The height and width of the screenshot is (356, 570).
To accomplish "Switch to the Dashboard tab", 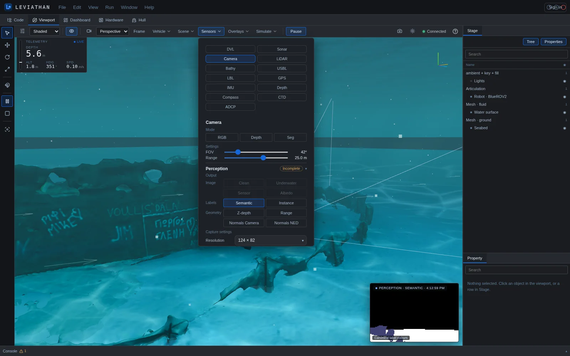I will [77, 20].
